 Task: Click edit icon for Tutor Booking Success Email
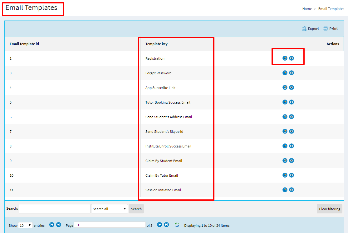coord(285,102)
